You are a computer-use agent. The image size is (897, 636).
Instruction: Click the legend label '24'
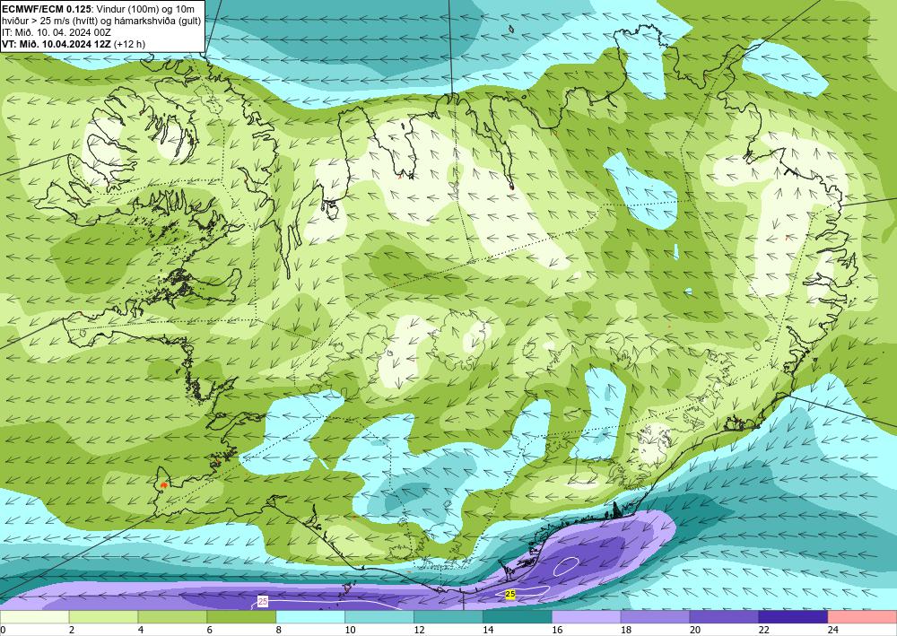833,631
